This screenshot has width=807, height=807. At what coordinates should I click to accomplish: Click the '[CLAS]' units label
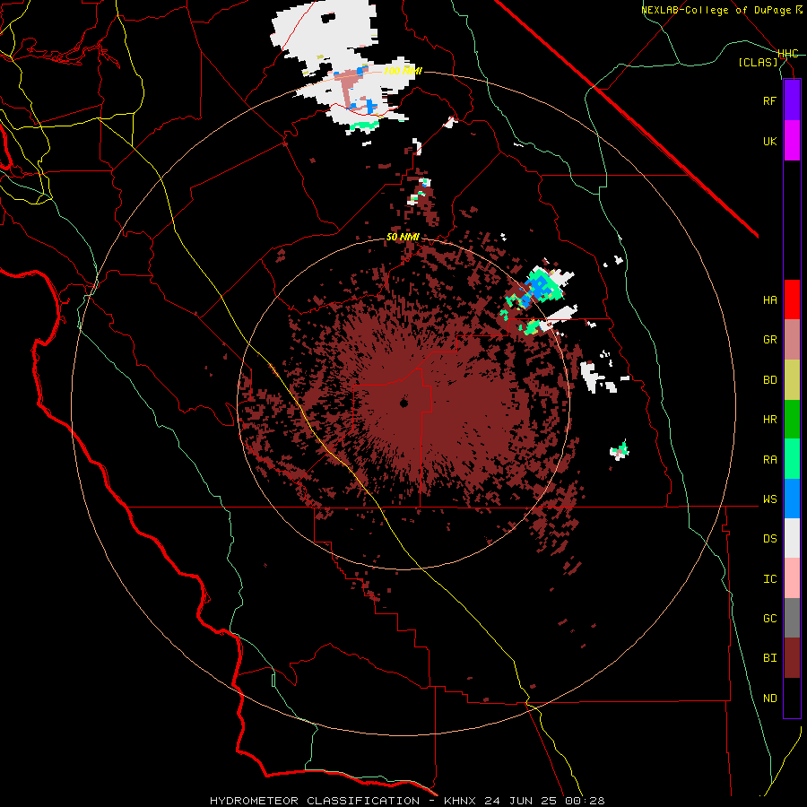coord(758,63)
